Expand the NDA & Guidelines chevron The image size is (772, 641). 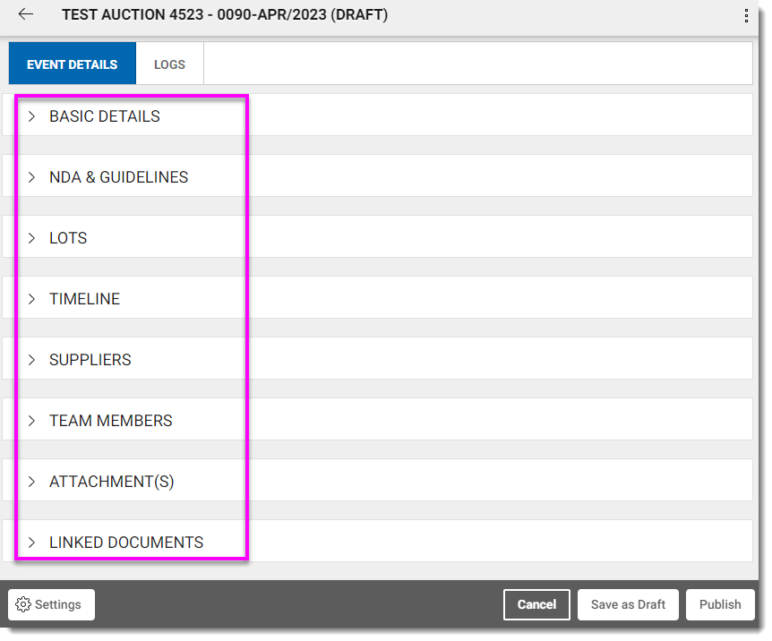[x=31, y=177]
